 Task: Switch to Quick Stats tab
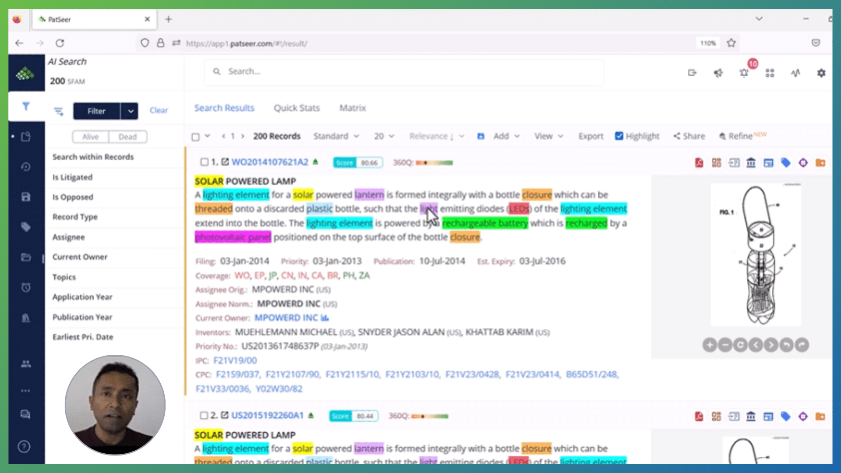[x=297, y=108]
